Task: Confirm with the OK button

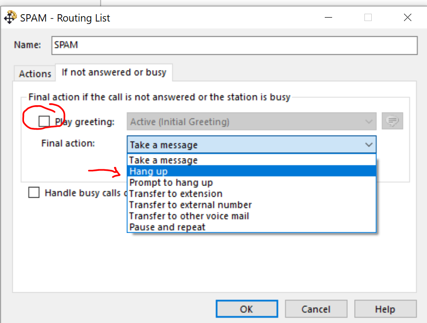Action: (x=247, y=309)
